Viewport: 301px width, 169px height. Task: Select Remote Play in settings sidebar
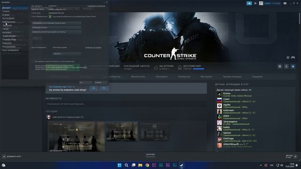9,39
